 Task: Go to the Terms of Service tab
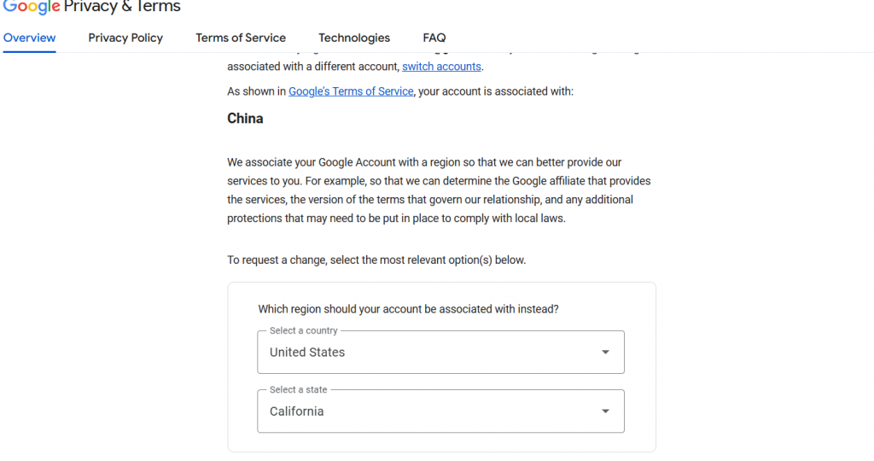pyautogui.click(x=241, y=38)
